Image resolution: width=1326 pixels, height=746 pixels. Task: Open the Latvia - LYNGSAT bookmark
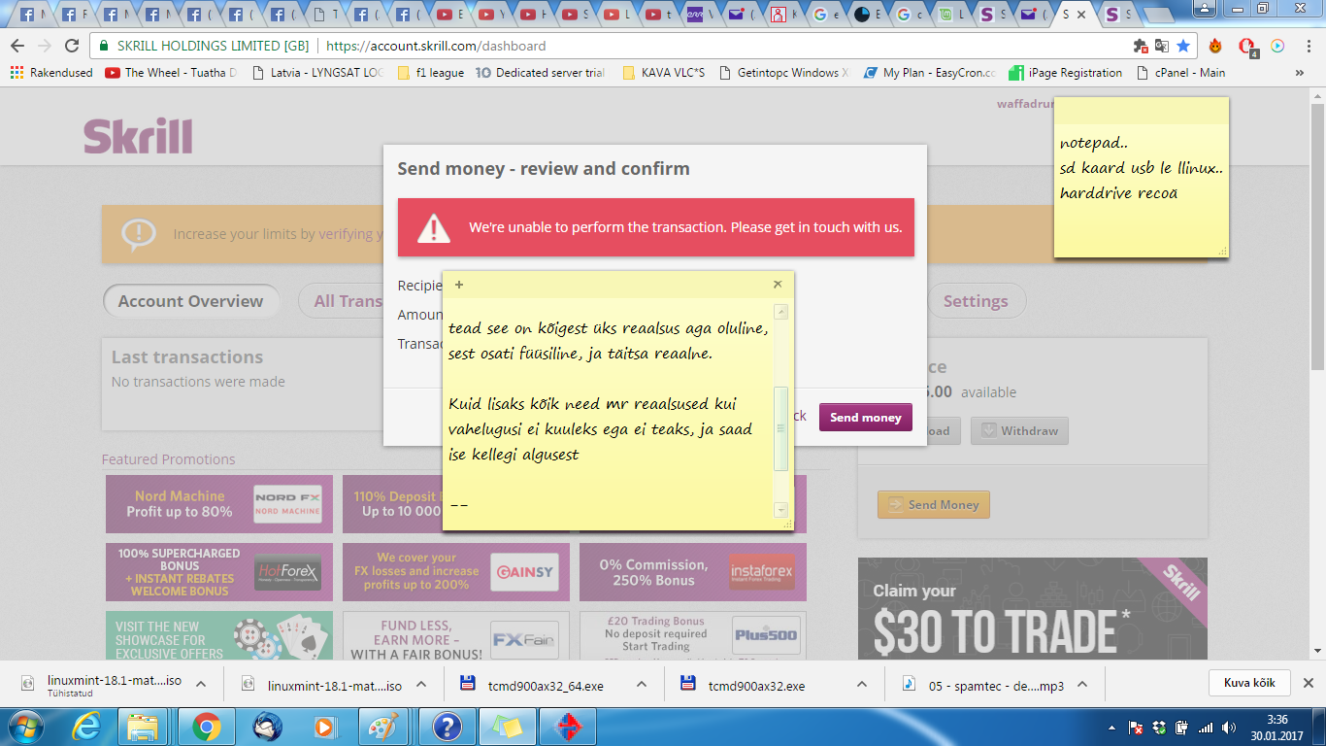pos(318,73)
